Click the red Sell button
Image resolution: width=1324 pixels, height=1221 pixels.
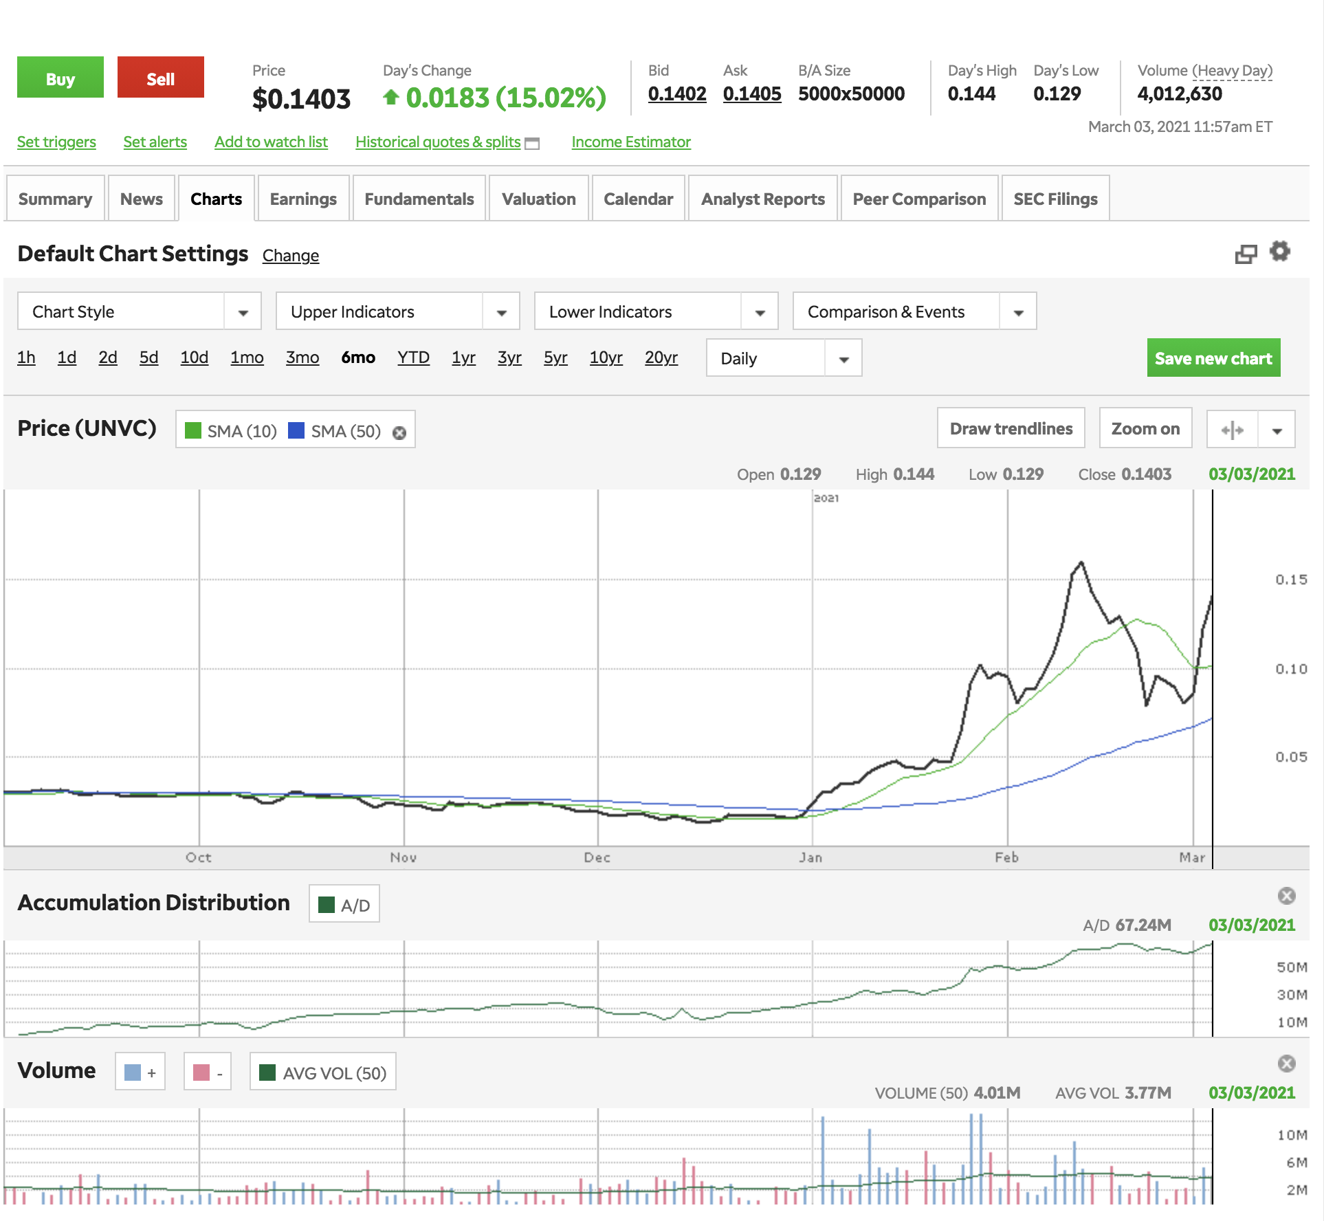pyautogui.click(x=161, y=78)
